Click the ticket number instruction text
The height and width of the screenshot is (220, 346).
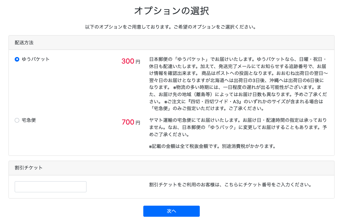(x=230, y=185)
